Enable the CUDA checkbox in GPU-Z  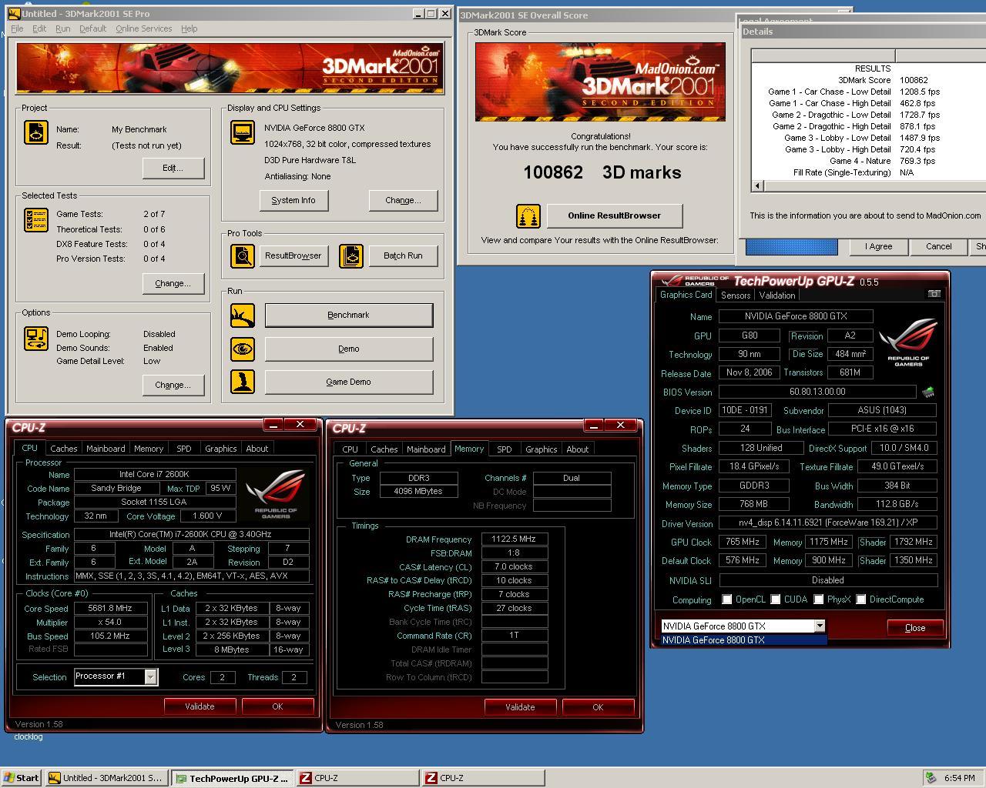tap(775, 599)
